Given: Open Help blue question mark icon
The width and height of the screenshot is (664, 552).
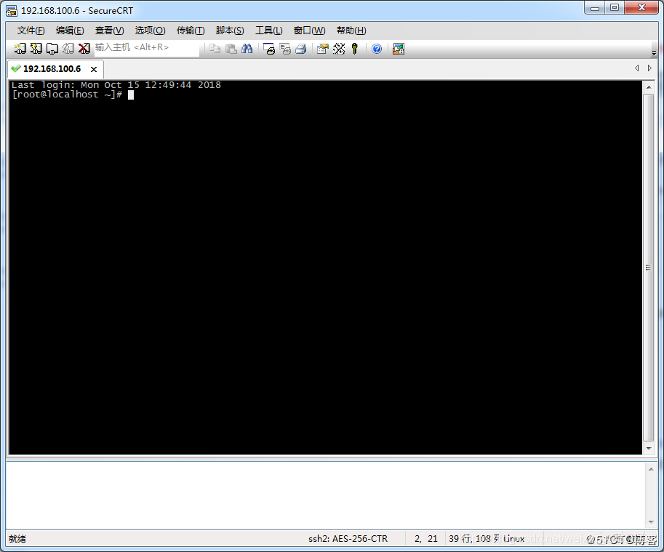Looking at the screenshot, I should (377, 49).
